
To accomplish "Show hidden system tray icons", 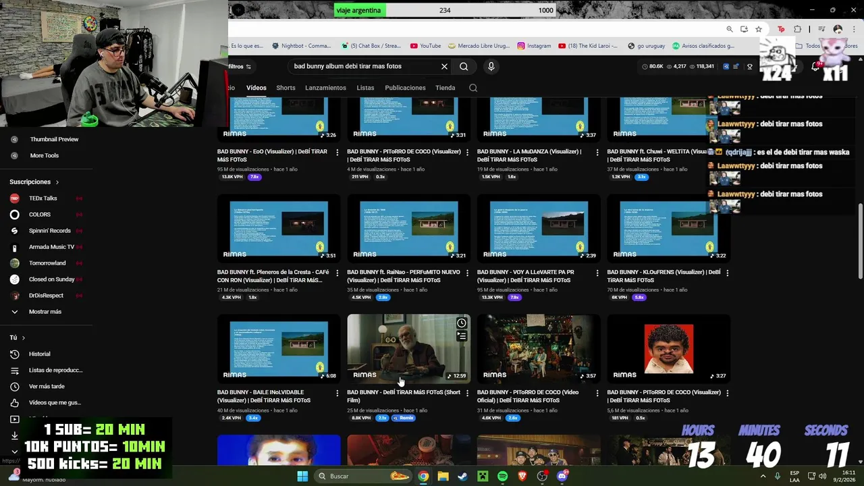I will tap(763, 476).
